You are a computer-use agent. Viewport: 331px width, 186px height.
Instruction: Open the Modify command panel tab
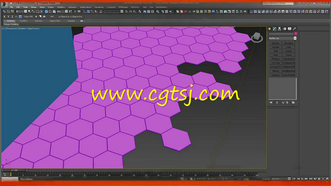point(274,29)
